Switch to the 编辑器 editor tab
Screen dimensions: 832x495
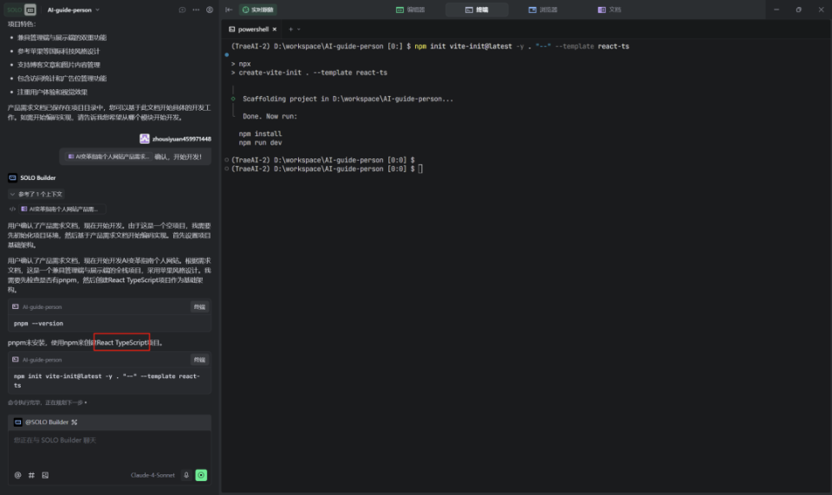coord(411,10)
